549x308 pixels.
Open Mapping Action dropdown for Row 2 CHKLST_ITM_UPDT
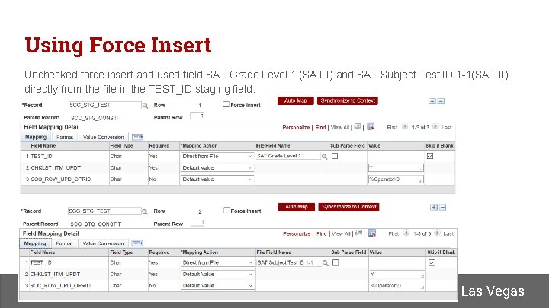(x=217, y=275)
